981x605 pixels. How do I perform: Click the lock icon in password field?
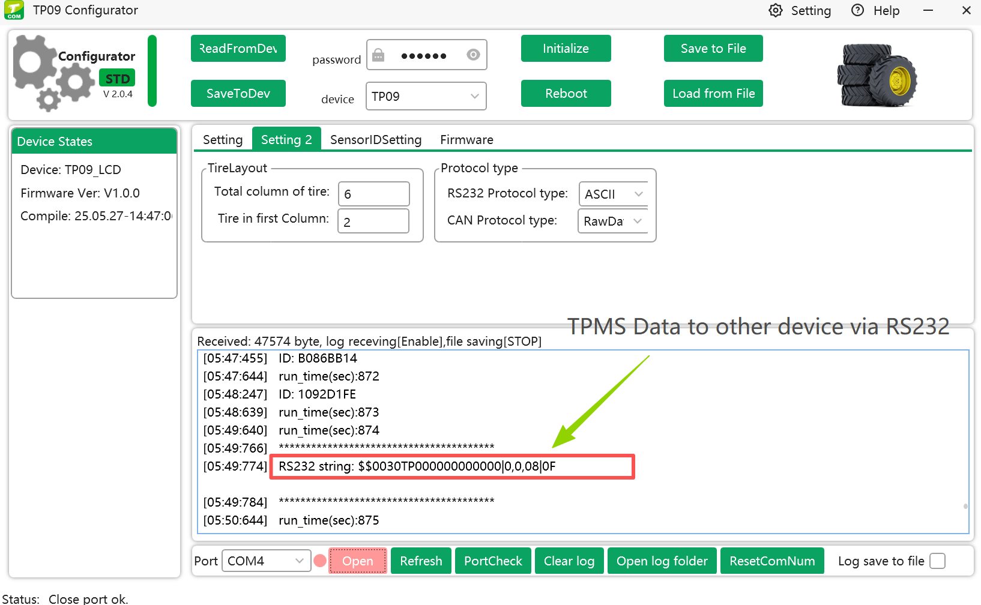click(x=378, y=56)
